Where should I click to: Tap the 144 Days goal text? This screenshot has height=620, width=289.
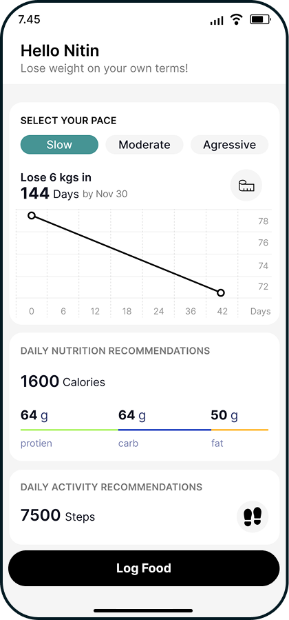pos(50,194)
